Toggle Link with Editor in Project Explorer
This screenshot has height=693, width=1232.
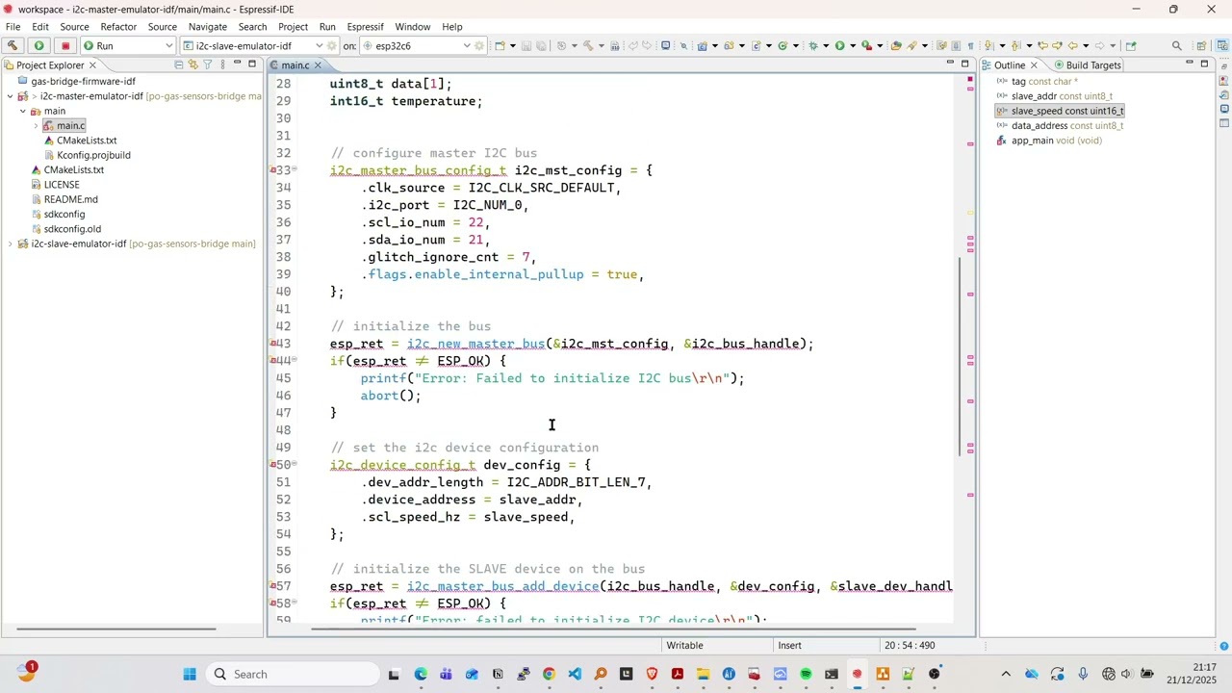coord(192,64)
